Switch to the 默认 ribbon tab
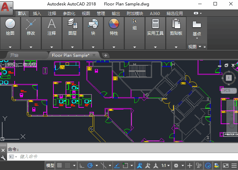This screenshot has height=170, width=238. tap(22, 14)
